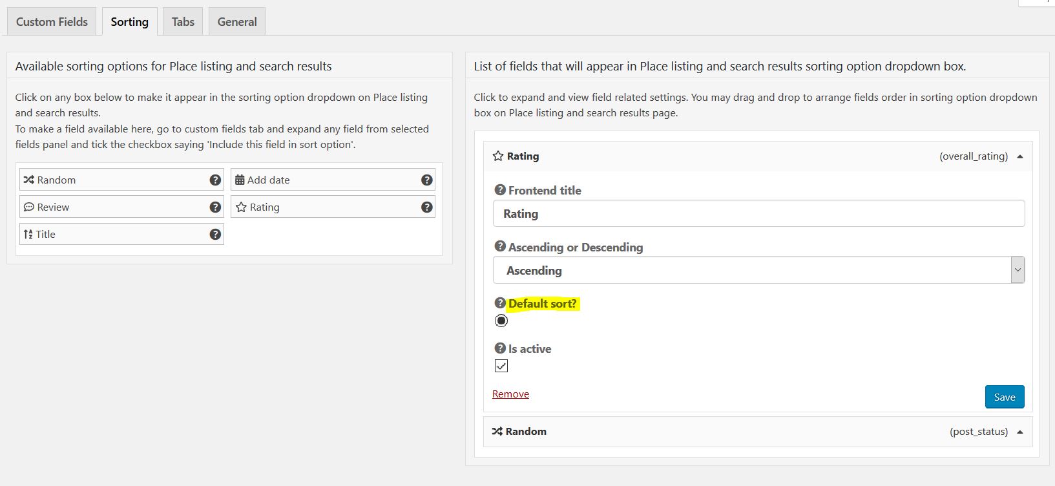Add Random to sorting options

click(x=121, y=180)
